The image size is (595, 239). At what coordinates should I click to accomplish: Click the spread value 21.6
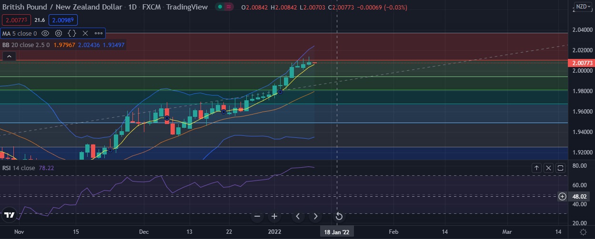40,20
